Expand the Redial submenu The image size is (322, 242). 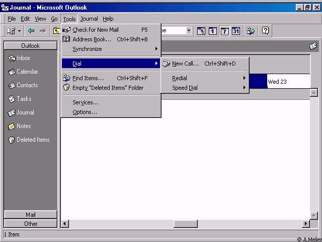(205, 78)
